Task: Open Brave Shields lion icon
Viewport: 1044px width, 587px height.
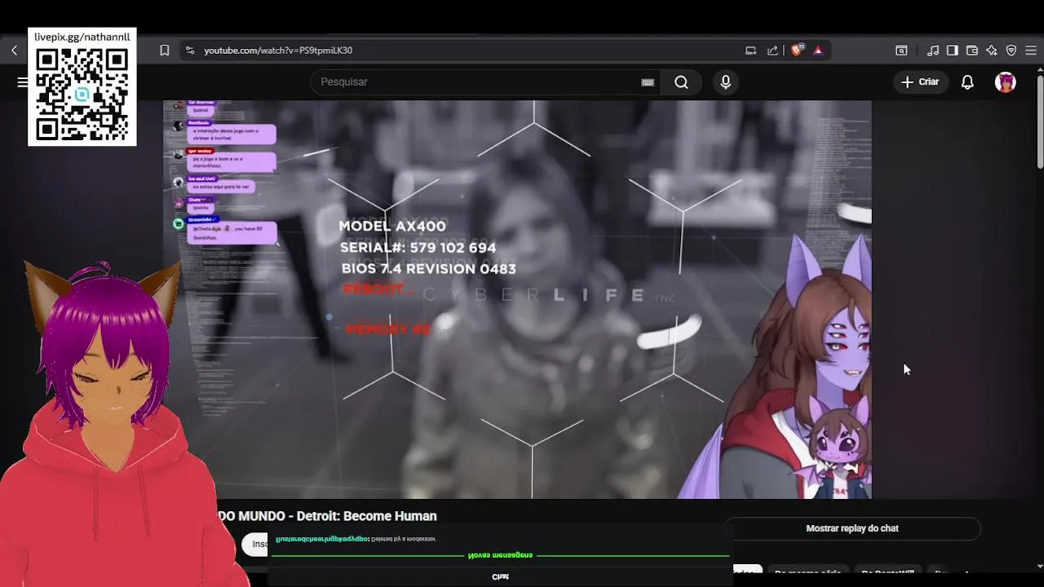Action: tap(797, 51)
